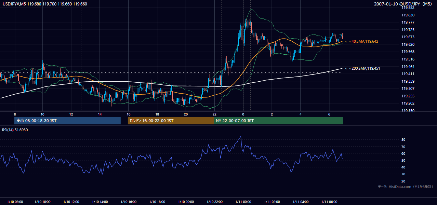Click price axis label 119.359
The image size is (437, 205).
(x=408, y=81)
